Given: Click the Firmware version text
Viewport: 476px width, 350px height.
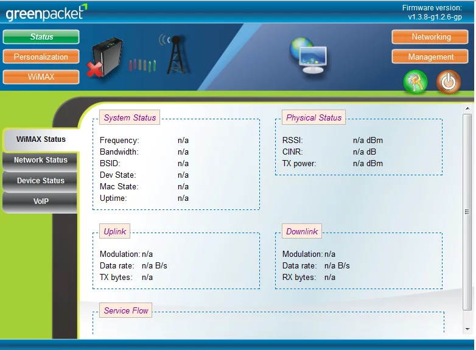Looking at the screenshot, I should 432,12.
